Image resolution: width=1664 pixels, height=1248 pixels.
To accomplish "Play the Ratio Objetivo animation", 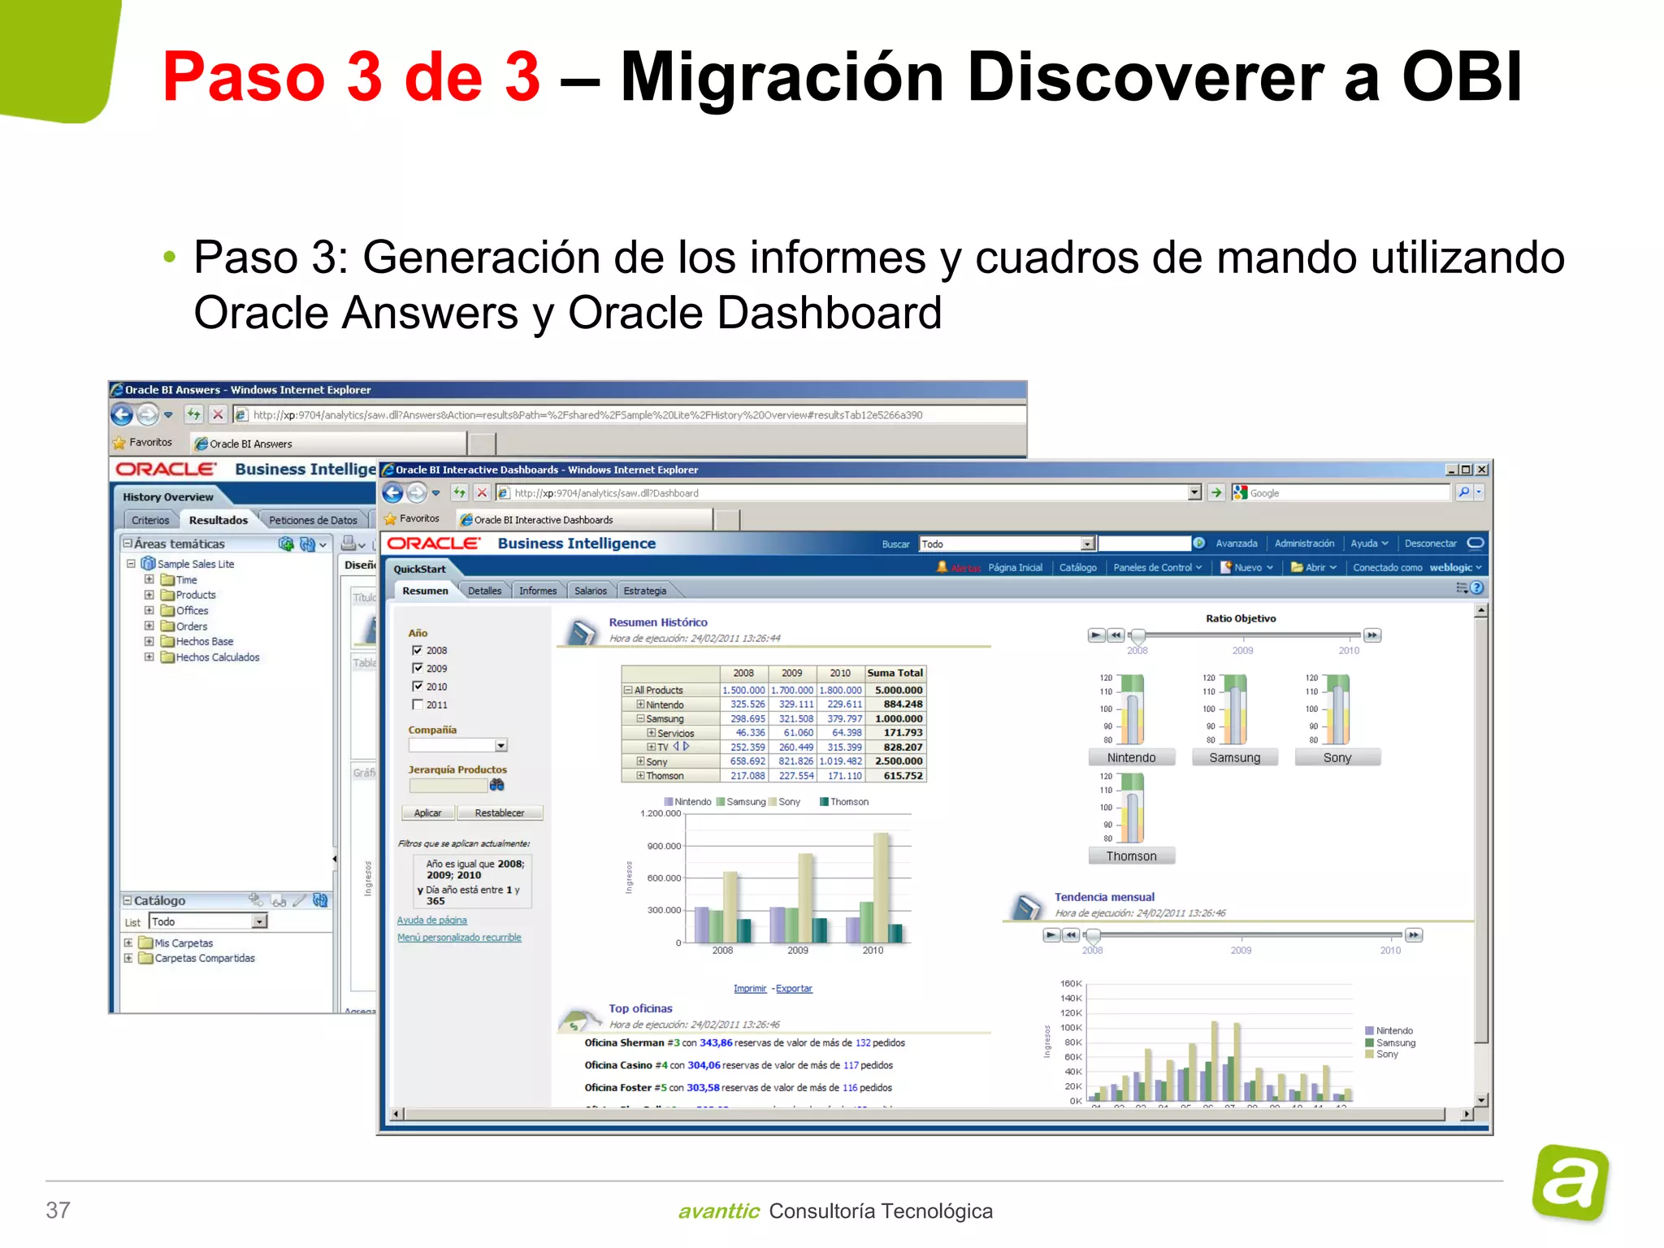I will [x=1096, y=635].
